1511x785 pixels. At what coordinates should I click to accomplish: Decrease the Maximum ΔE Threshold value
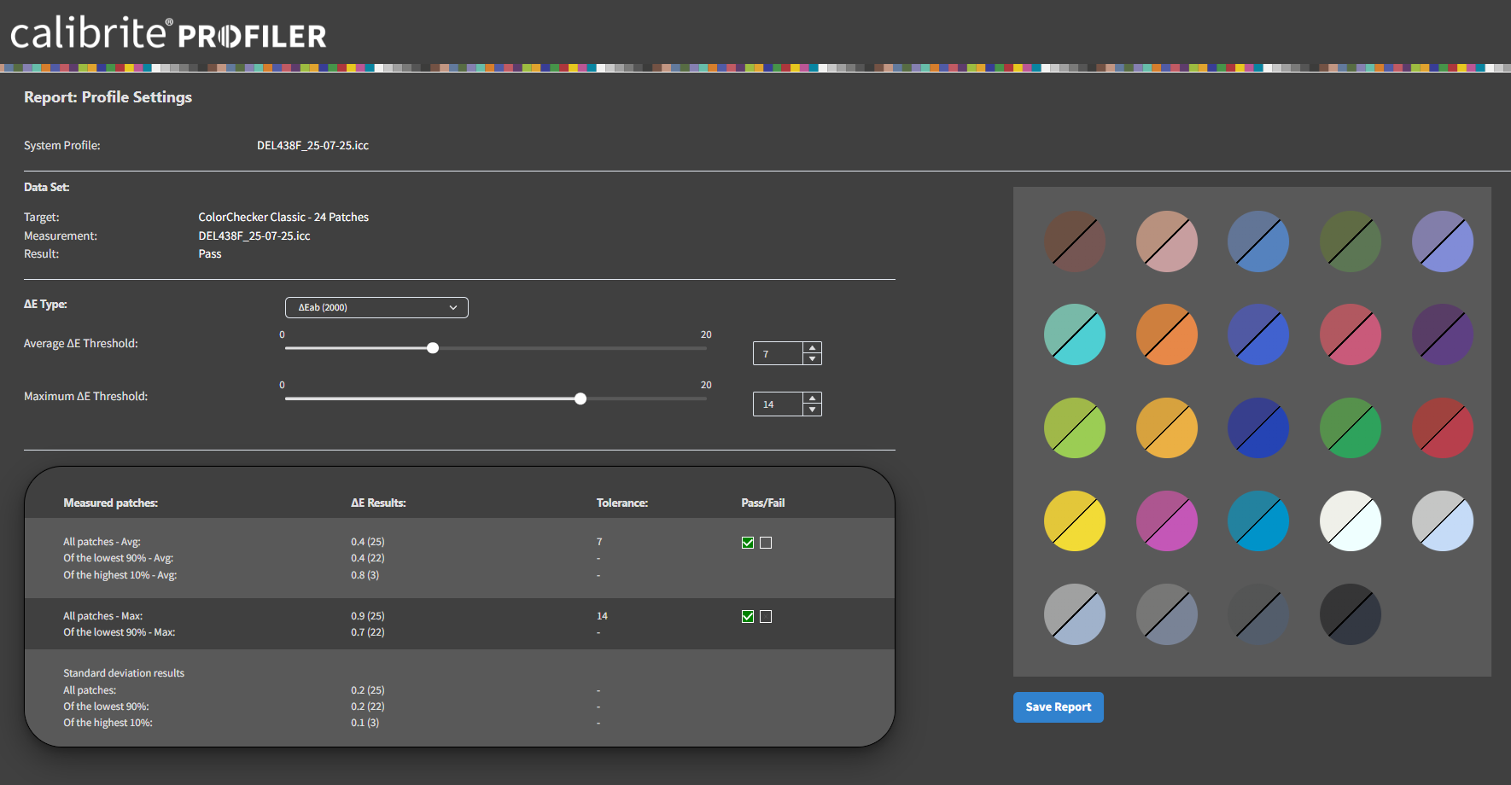[813, 410]
